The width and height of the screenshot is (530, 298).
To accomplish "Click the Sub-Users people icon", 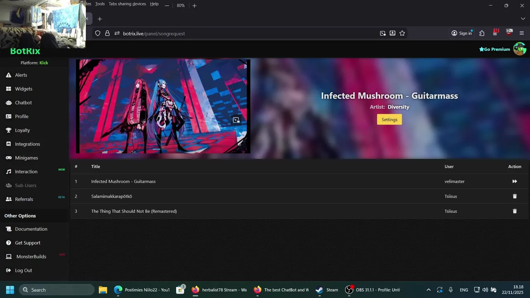I will click(8, 185).
